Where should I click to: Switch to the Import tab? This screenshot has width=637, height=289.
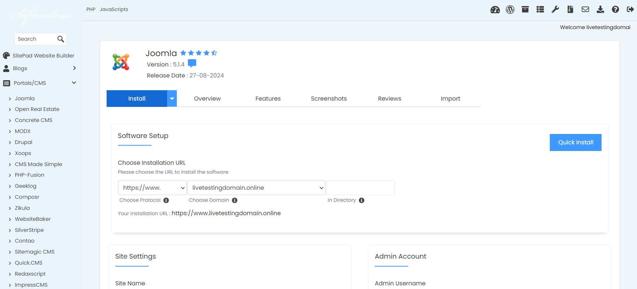[451, 99]
